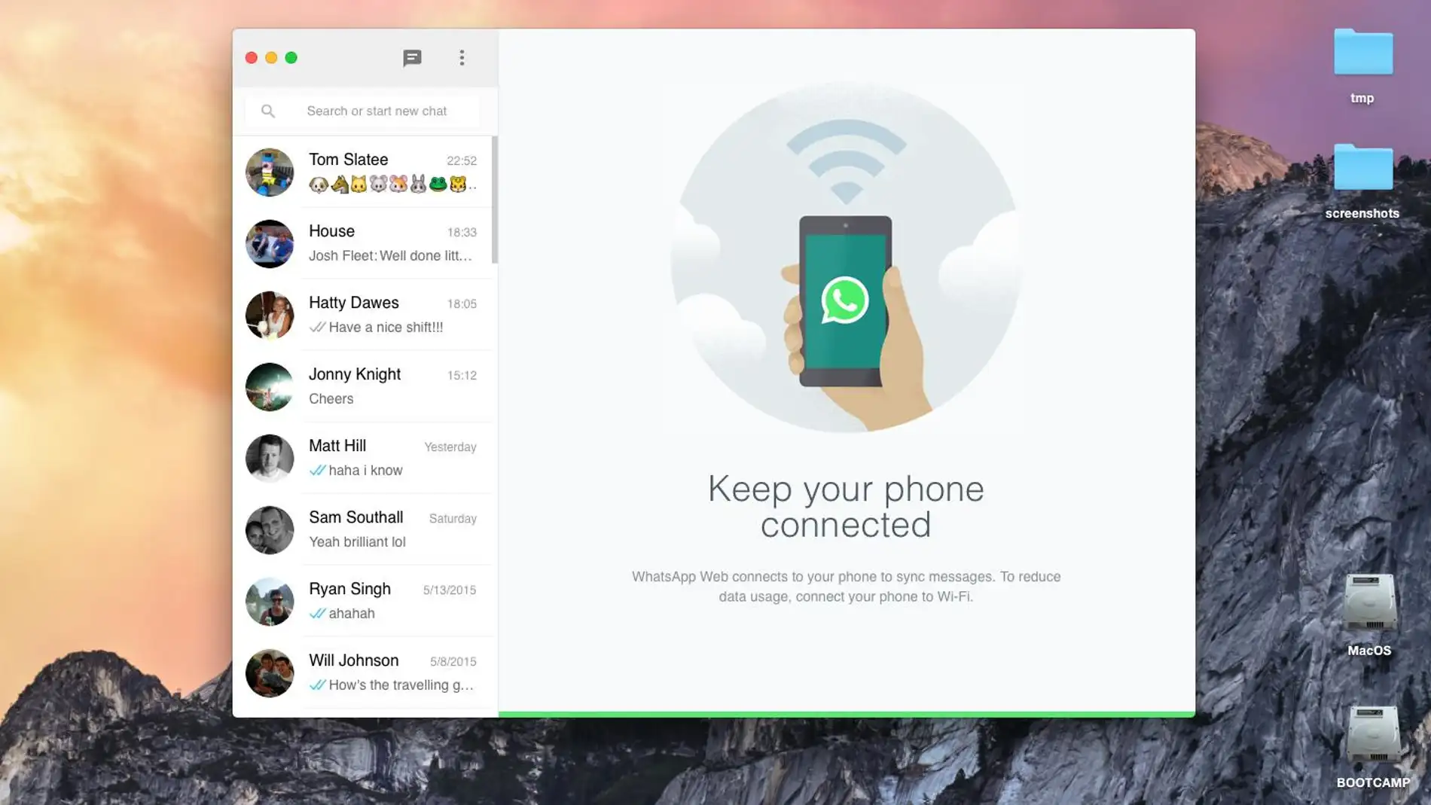Open the chat named Tom Slatee

348,160
